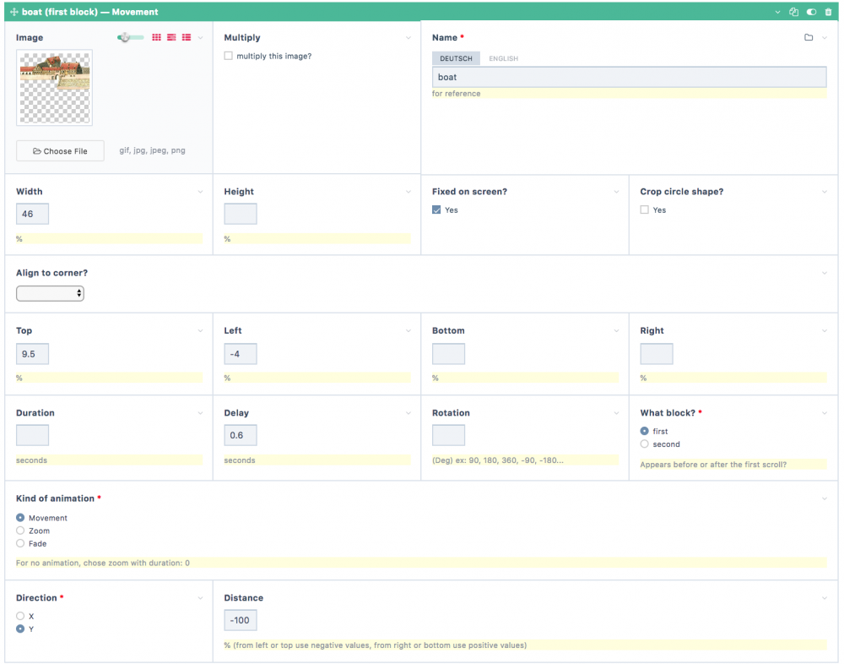Adjust the image thumbnail size slider
844x664 pixels.
(x=125, y=37)
